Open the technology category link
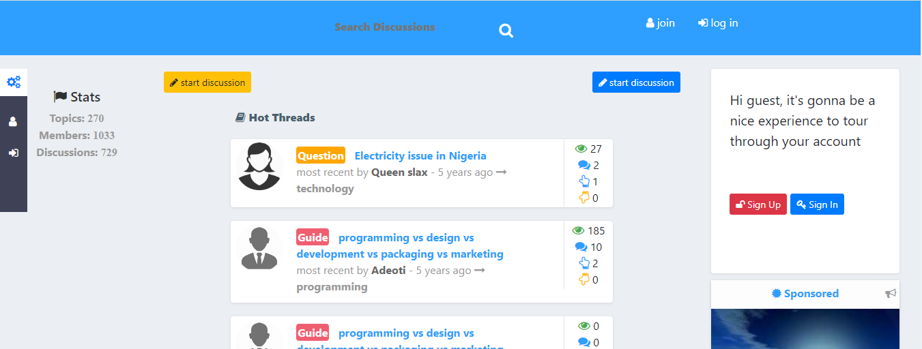This screenshot has width=922, height=349. (325, 189)
